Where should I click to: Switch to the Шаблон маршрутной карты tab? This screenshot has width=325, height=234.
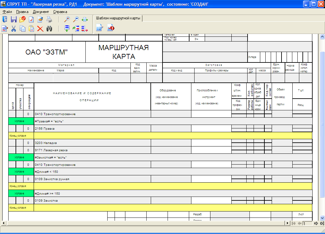tap(118, 18)
